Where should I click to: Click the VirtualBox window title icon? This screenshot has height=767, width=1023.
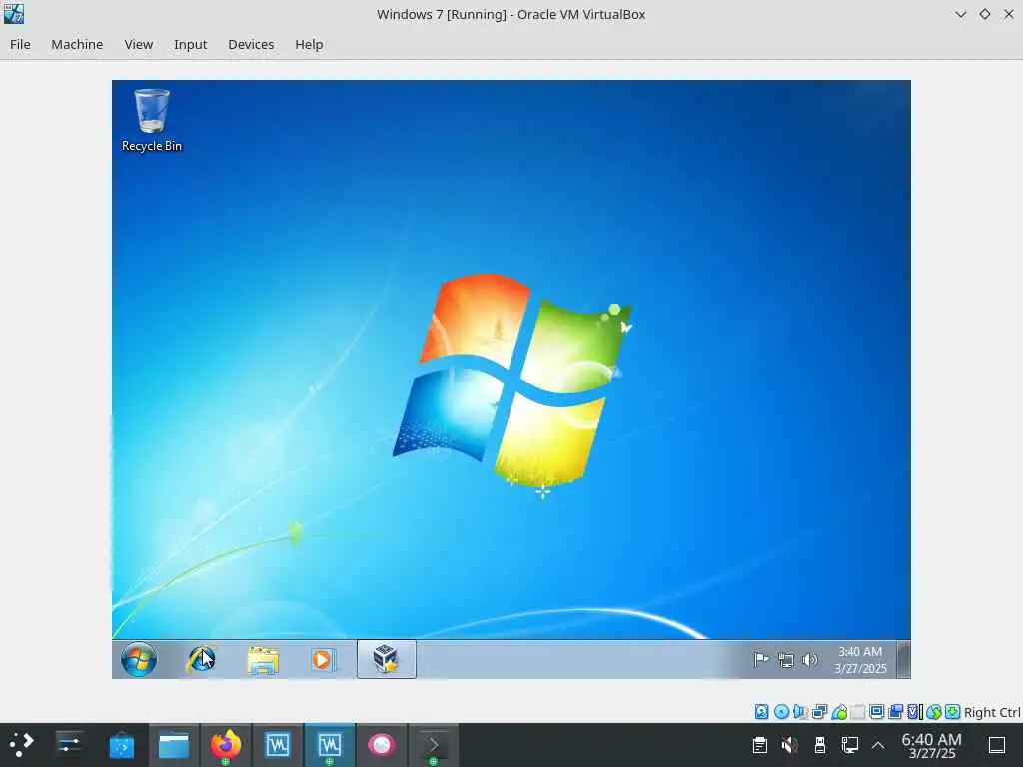(x=14, y=13)
